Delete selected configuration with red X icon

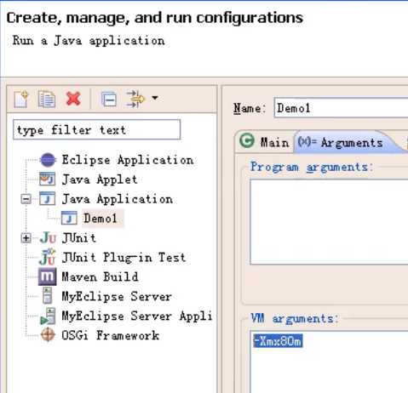(x=73, y=99)
